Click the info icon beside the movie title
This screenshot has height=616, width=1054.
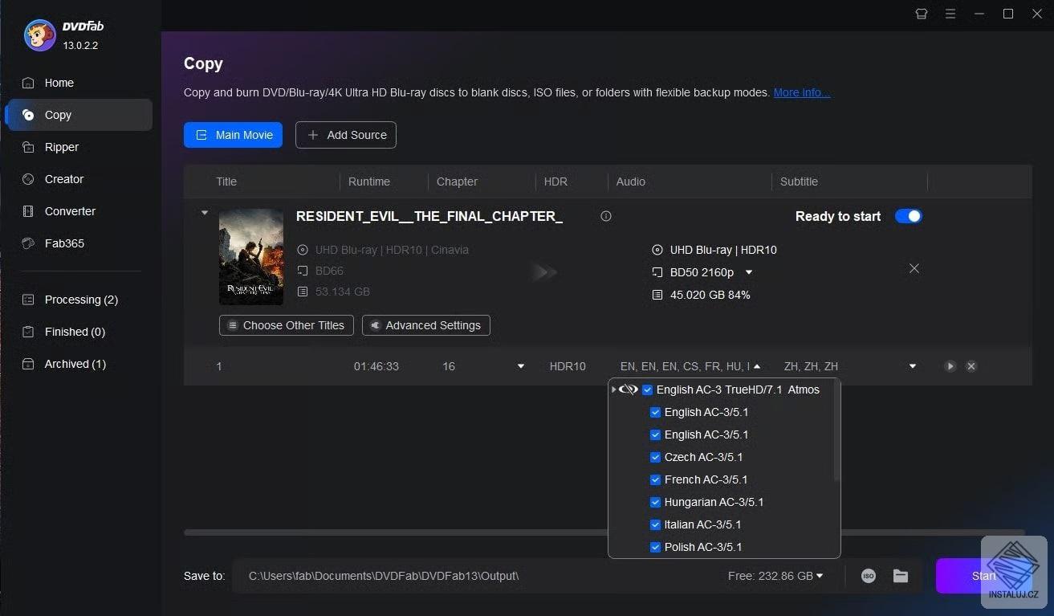[606, 216]
